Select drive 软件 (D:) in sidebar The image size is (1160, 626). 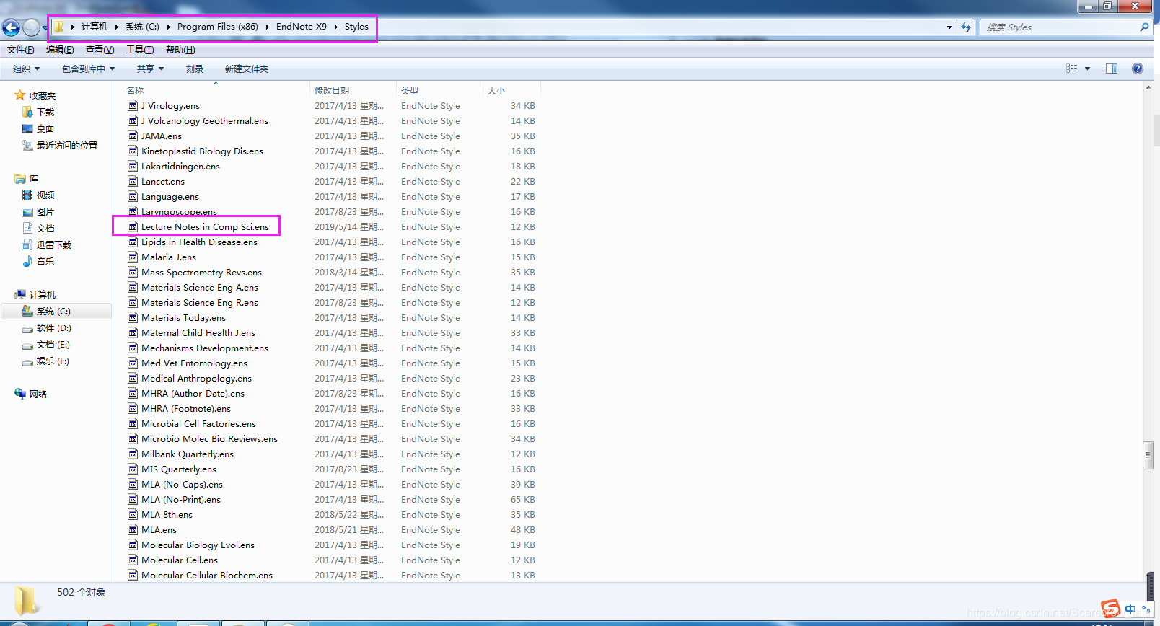(53, 327)
